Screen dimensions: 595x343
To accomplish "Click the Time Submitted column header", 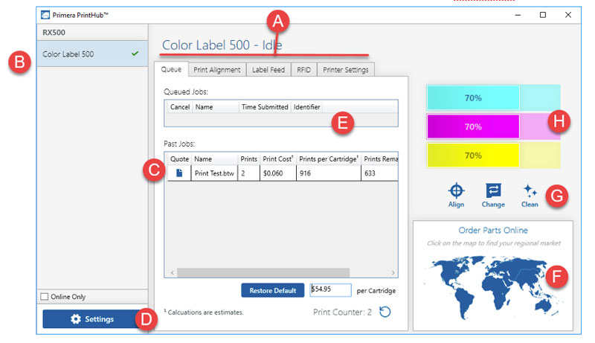I will [265, 107].
